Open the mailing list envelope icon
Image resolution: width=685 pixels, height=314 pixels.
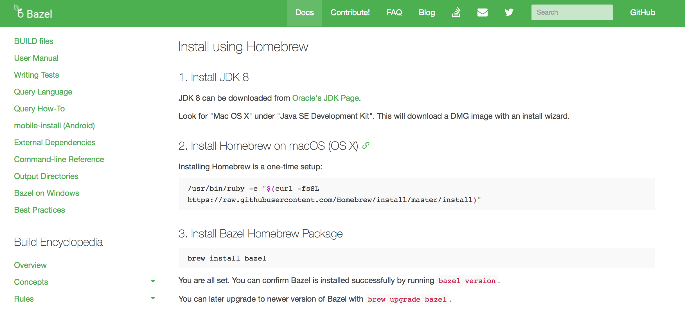click(x=482, y=12)
